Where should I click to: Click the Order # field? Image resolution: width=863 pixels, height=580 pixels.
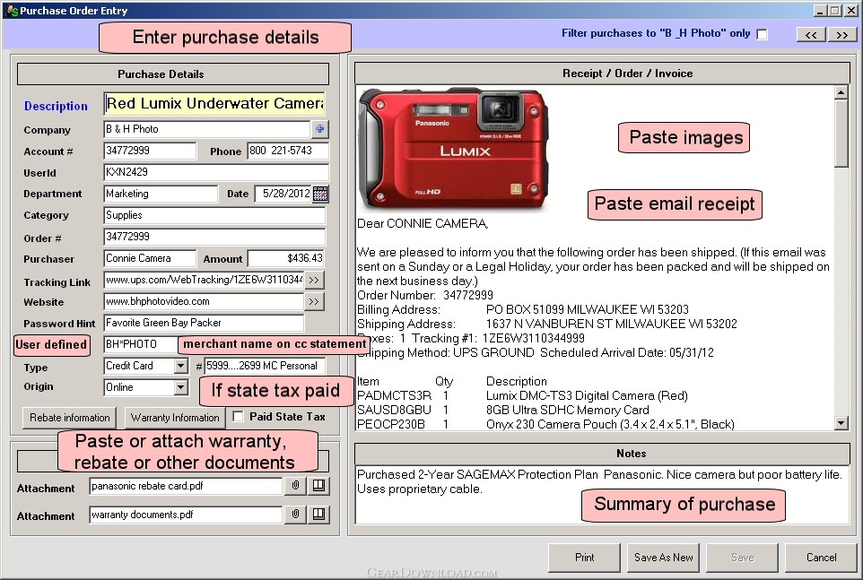[214, 237]
